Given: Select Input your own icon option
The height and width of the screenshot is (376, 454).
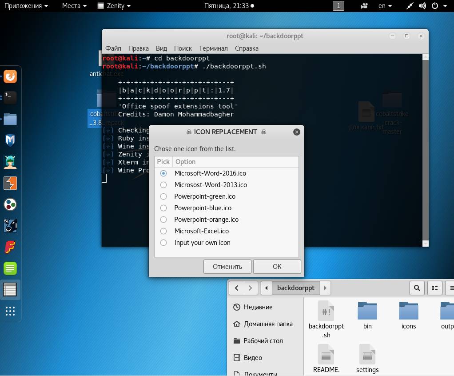Looking at the screenshot, I should click(x=163, y=243).
